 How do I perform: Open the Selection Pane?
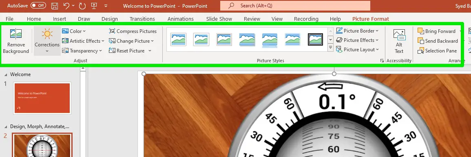point(437,51)
